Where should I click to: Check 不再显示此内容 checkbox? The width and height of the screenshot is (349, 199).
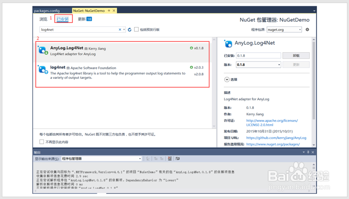[x=42, y=142]
